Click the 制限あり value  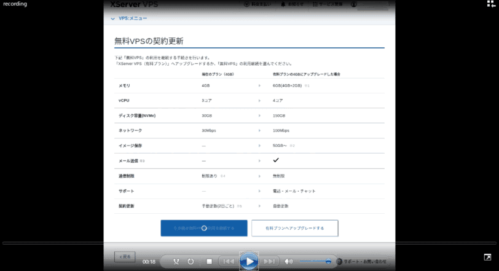210,176
